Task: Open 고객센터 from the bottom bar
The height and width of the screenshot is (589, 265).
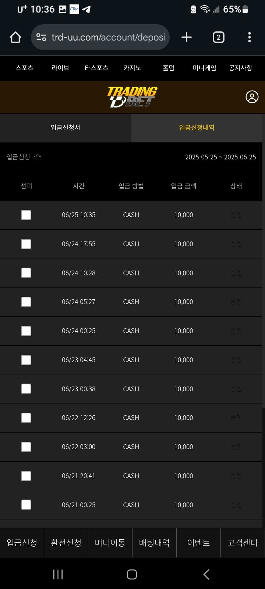Action: pos(242,543)
